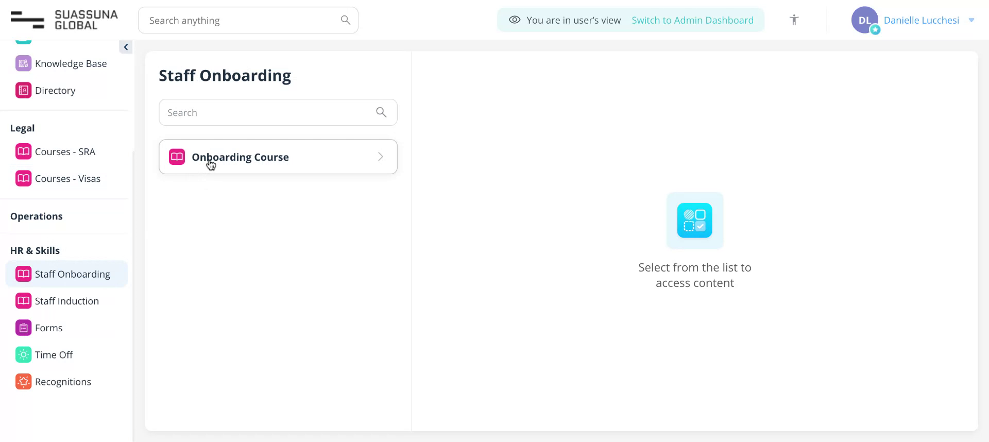Open the user menu dropdown arrow
Image resolution: width=989 pixels, height=442 pixels.
971,20
